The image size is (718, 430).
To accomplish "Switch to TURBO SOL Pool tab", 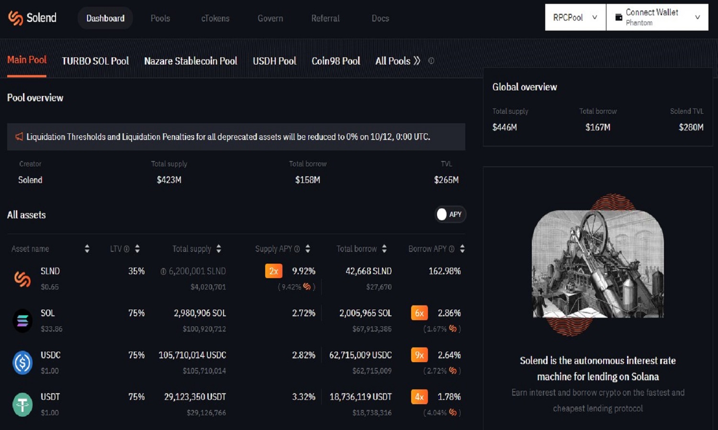I will click(x=95, y=61).
